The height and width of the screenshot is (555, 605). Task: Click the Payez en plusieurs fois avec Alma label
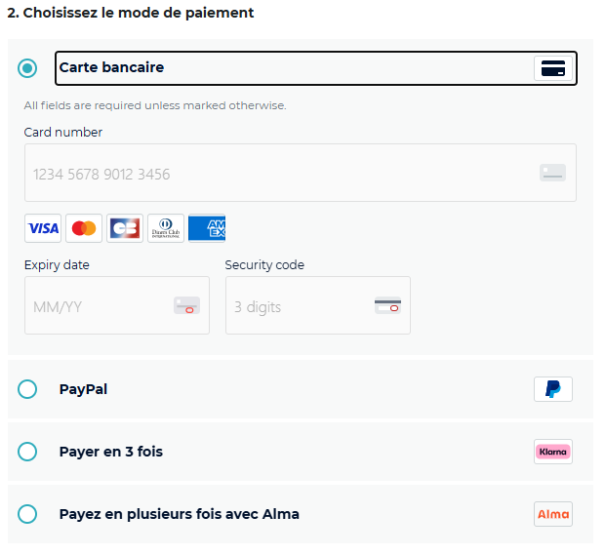(x=179, y=514)
